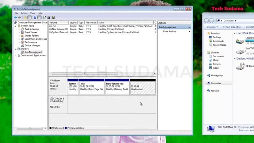Click the Layout column header
Viewport: 254px width, 143px height.
(73, 23)
